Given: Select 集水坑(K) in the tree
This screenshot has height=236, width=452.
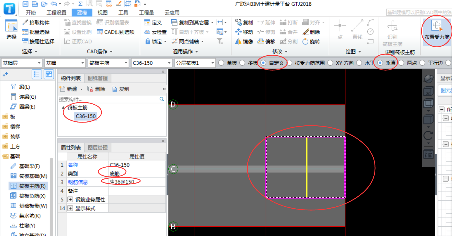Looking at the screenshot, I should click(x=26, y=216).
